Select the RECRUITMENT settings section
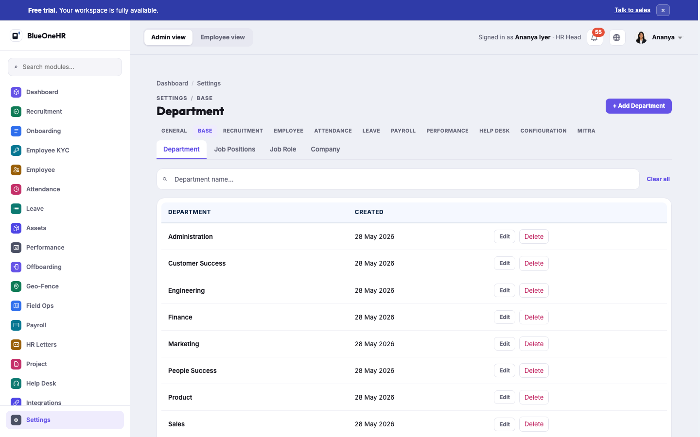 [x=243, y=131]
